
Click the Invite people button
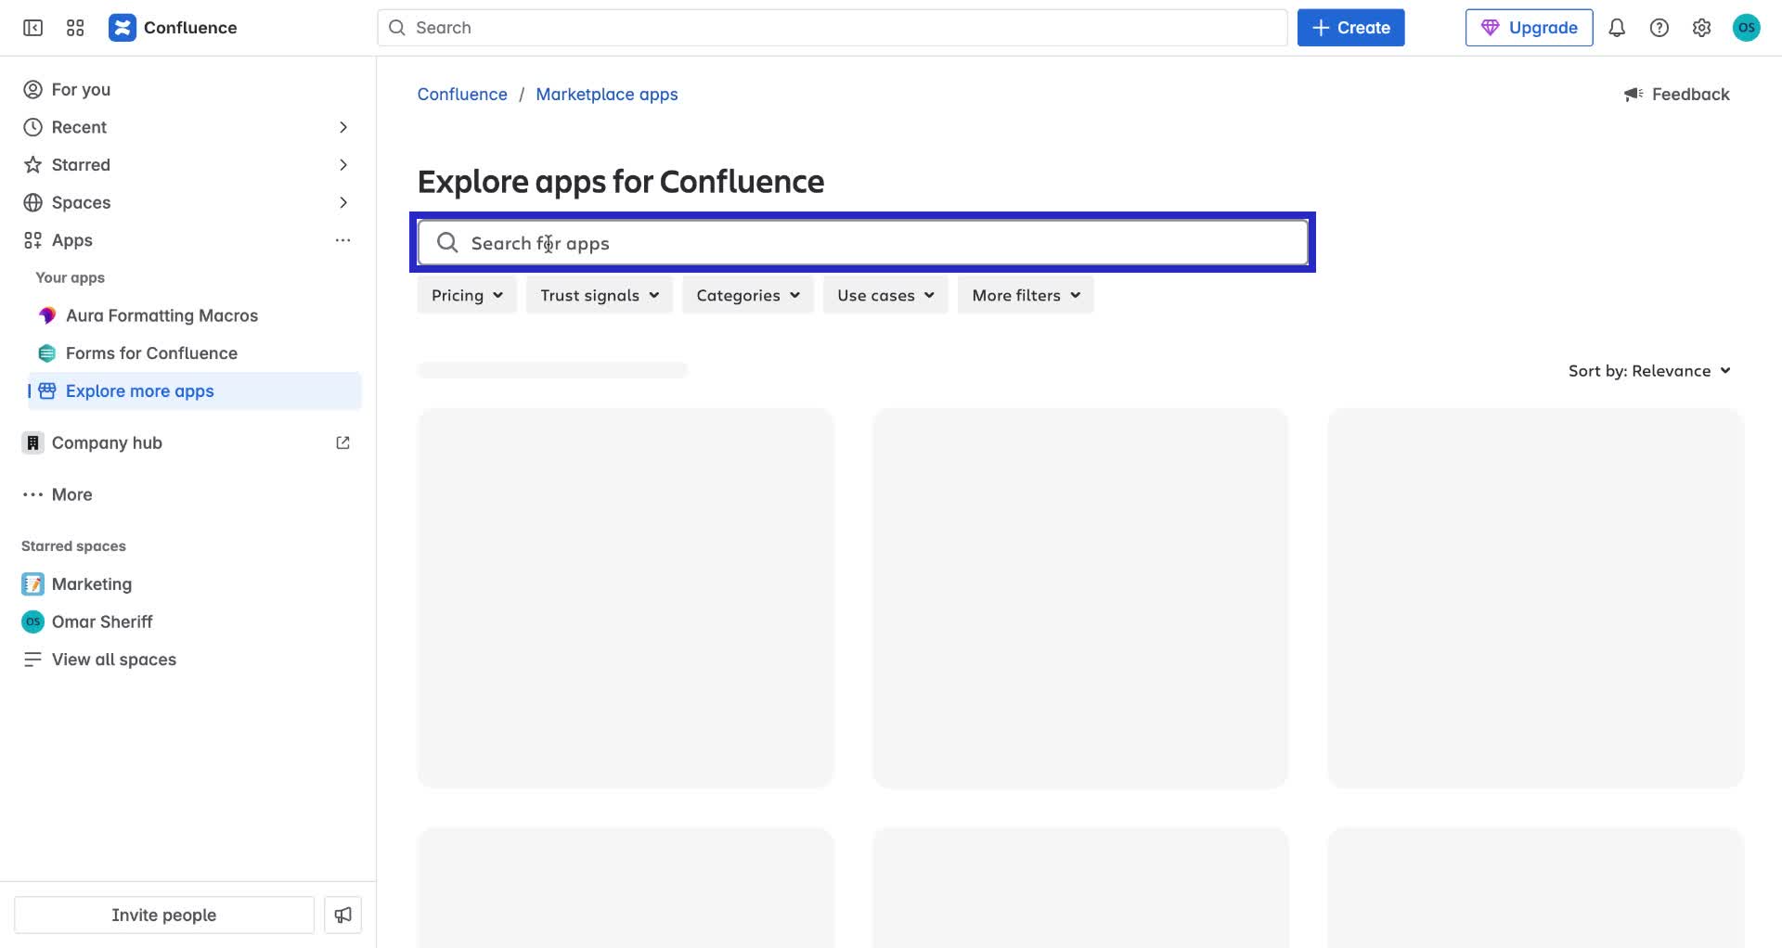click(x=163, y=915)
